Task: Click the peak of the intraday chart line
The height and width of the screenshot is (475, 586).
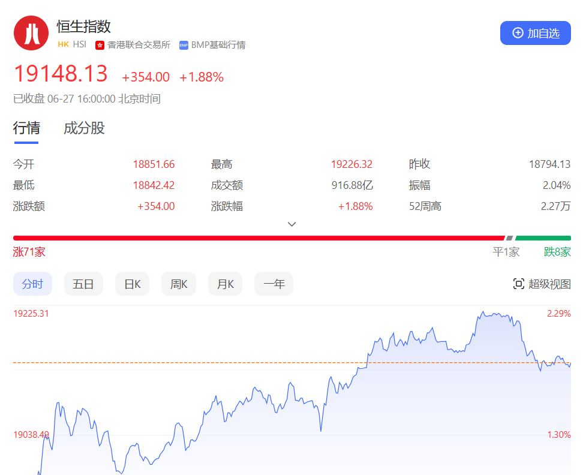Action: [483, 312]
